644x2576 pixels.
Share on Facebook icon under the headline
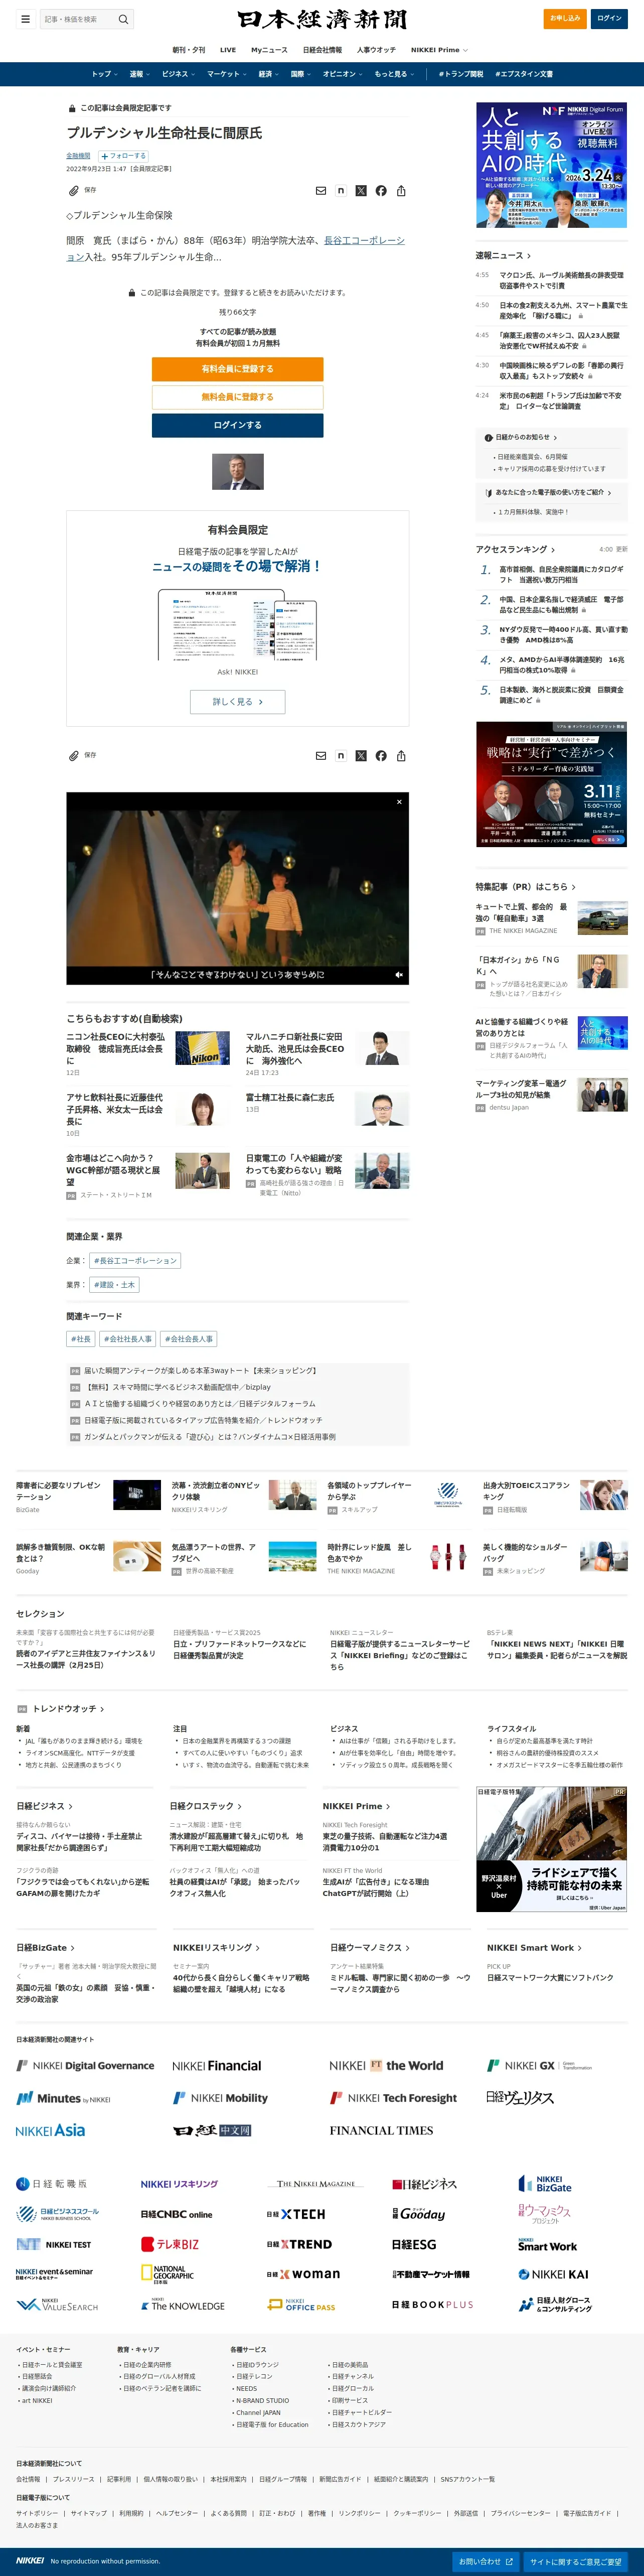click(381, 190)
